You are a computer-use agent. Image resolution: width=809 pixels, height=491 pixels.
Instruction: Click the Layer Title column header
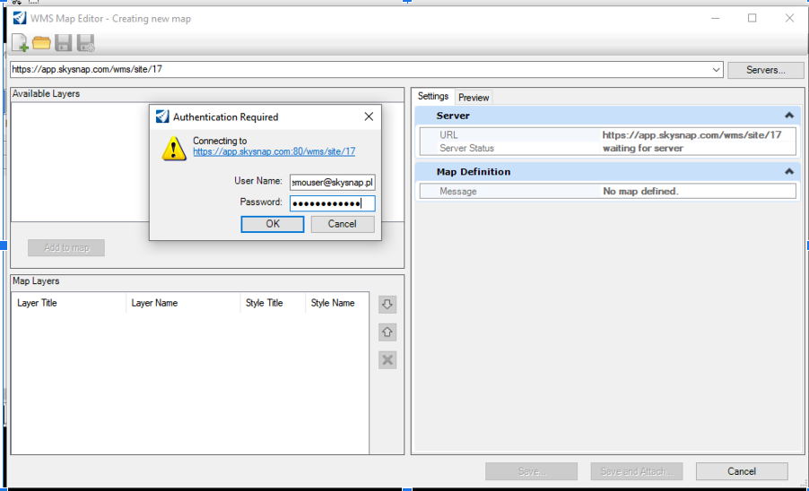[x=68, y=303]
